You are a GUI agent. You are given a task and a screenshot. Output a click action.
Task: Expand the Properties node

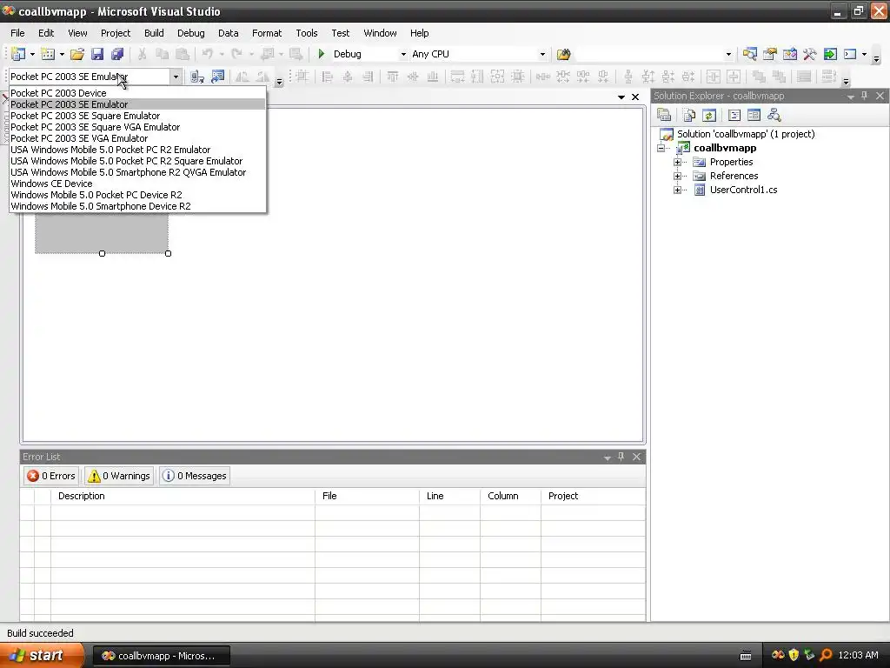[677, 162]
